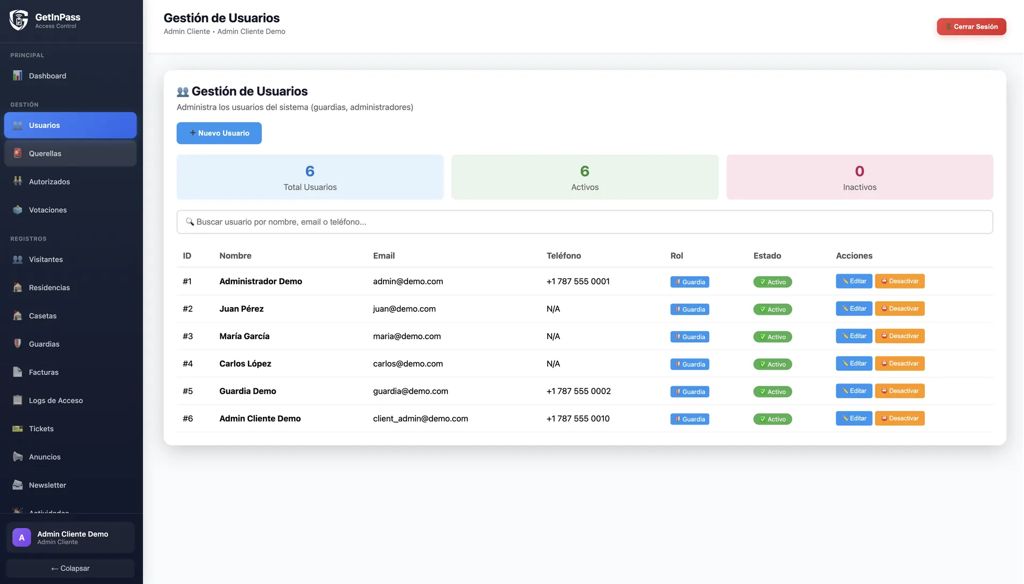Navigate to Logs de Acceso
This screenshot has width=1024, height=584.
click(x=70, y=401)
